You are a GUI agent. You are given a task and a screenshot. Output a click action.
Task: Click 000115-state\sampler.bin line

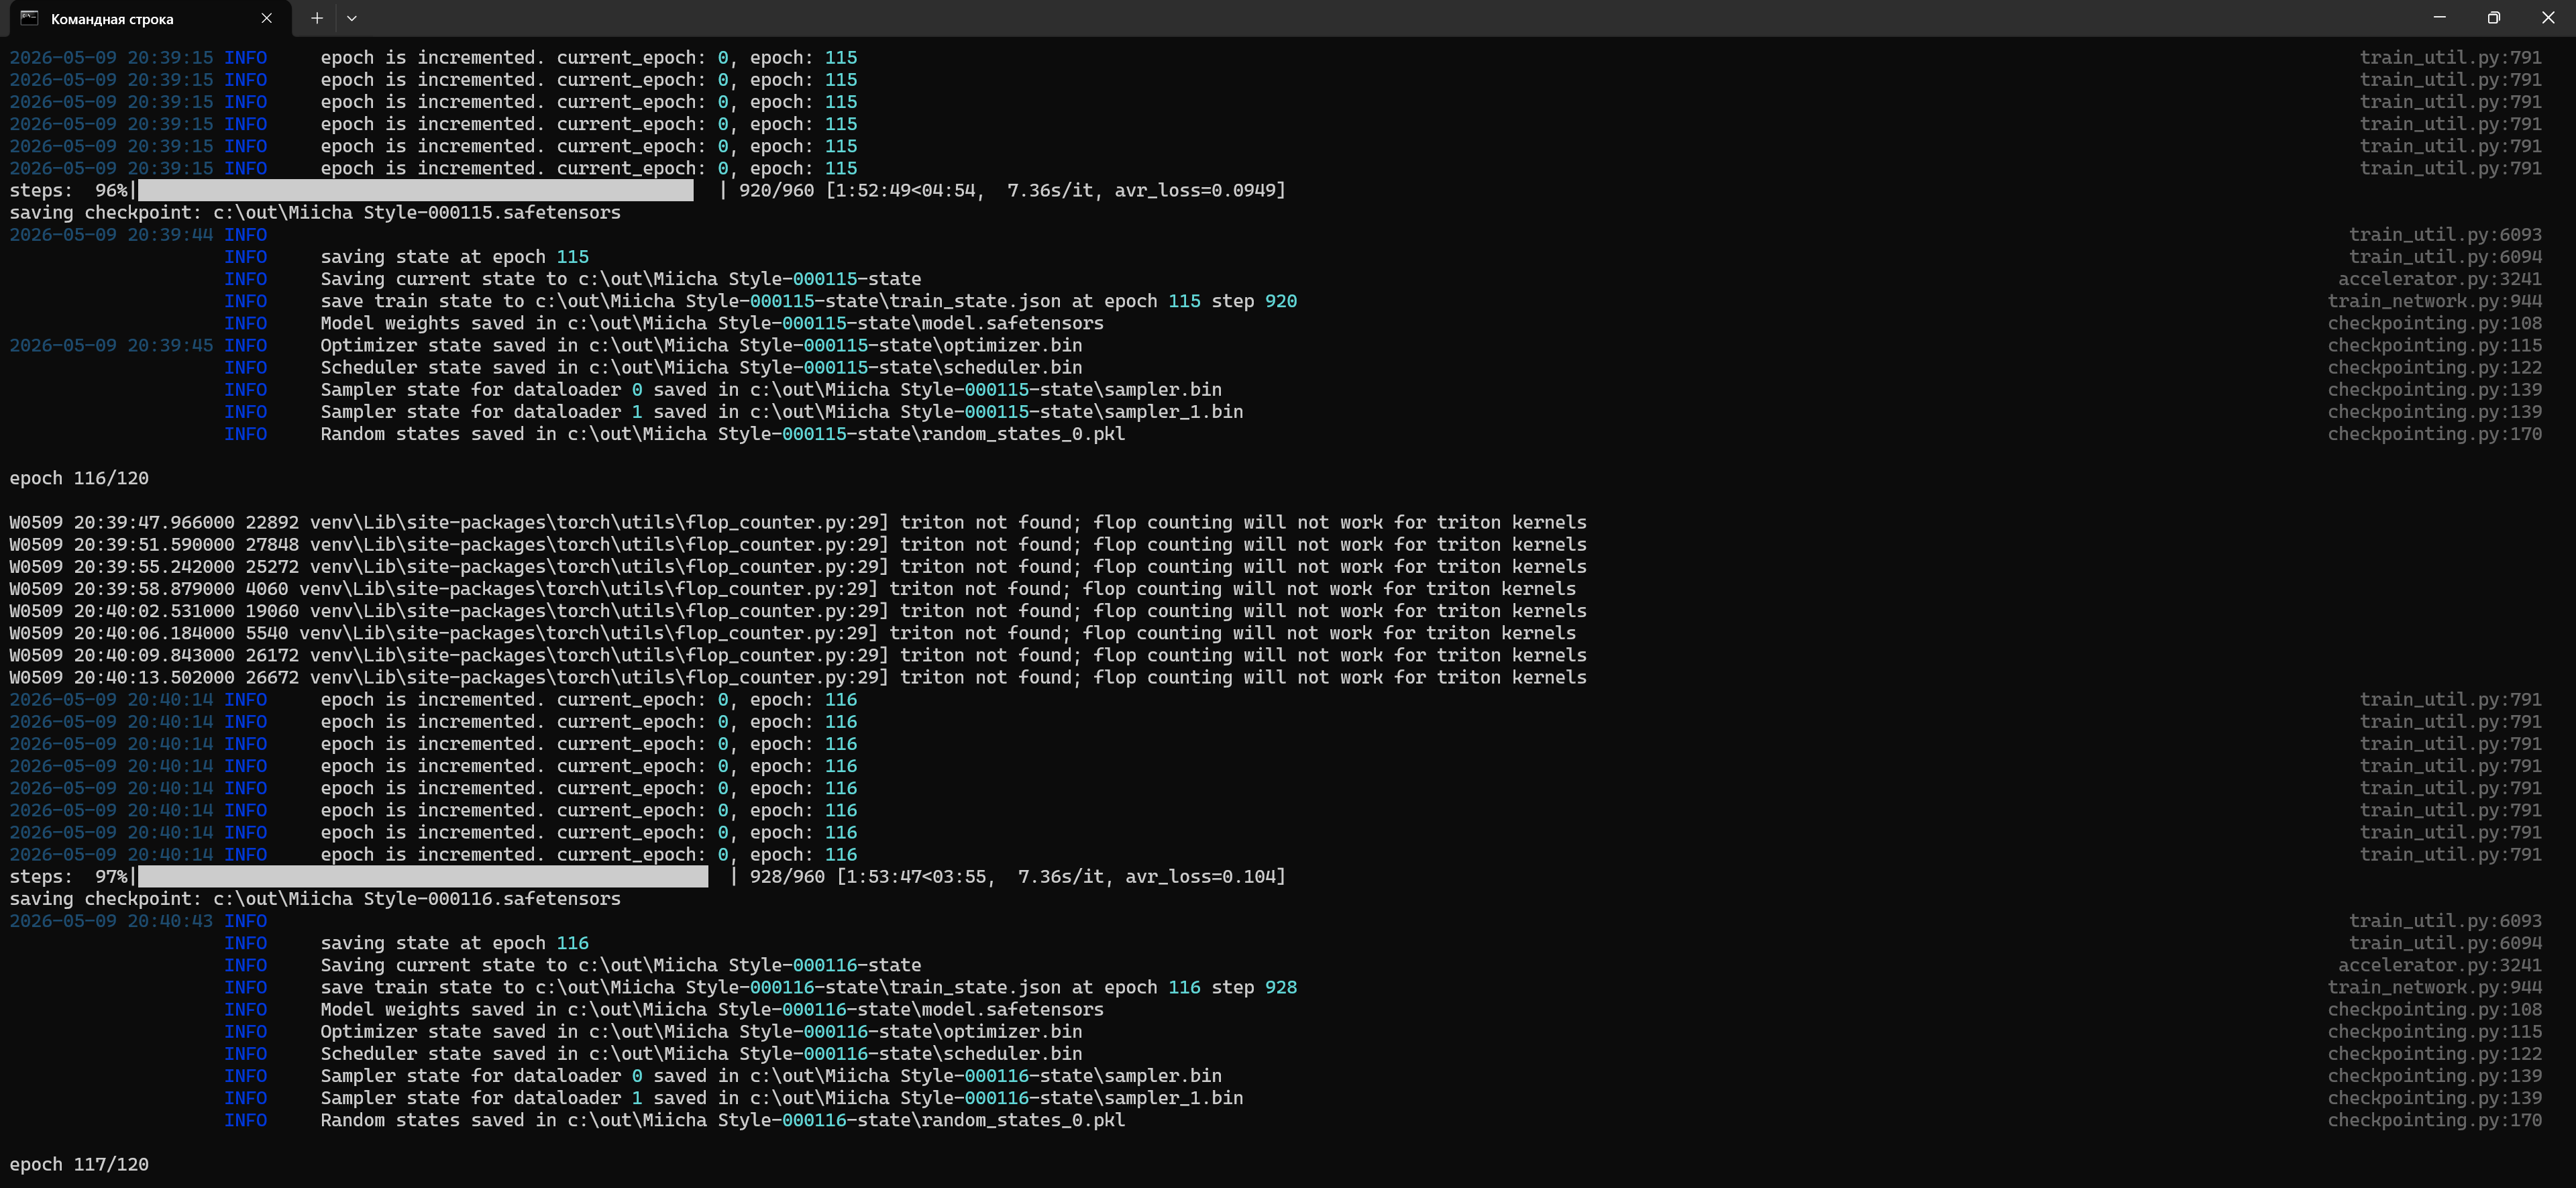point(771,390)
